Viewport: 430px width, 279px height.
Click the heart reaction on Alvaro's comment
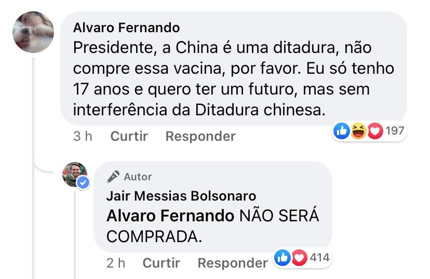[x=375, y=131]
